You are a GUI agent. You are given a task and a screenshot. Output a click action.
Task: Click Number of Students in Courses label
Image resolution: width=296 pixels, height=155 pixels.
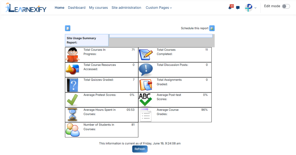(99, 127)
